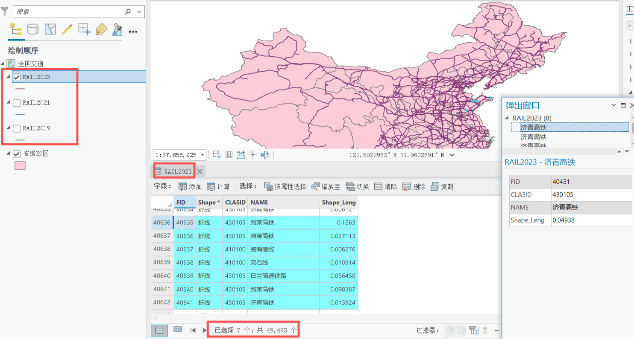Select the List By Data Source cylinder icon
The height and width of the screenshot is (339, 634).
pos(33,29)
